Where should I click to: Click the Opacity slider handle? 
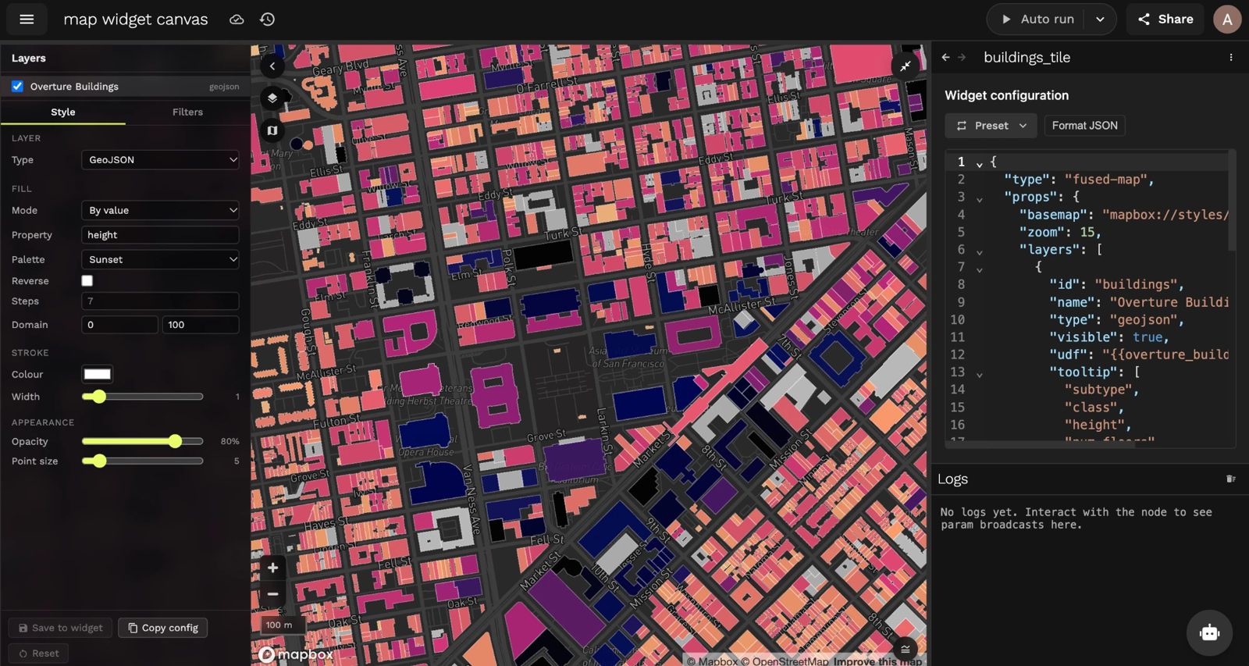175,441
